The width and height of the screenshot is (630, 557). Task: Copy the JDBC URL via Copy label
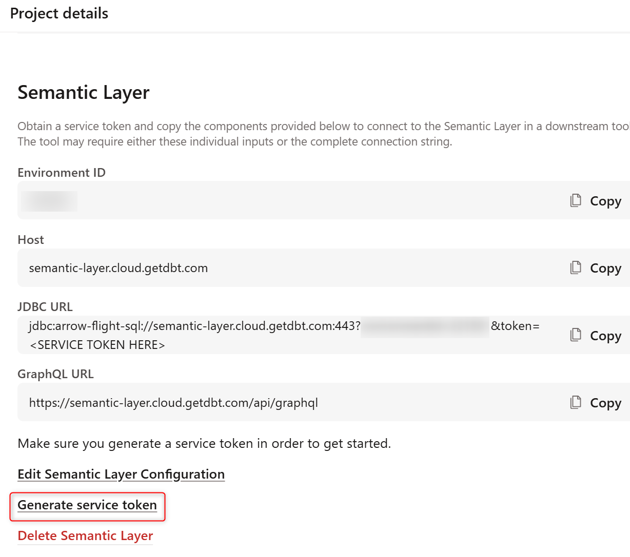click(606, 336)
